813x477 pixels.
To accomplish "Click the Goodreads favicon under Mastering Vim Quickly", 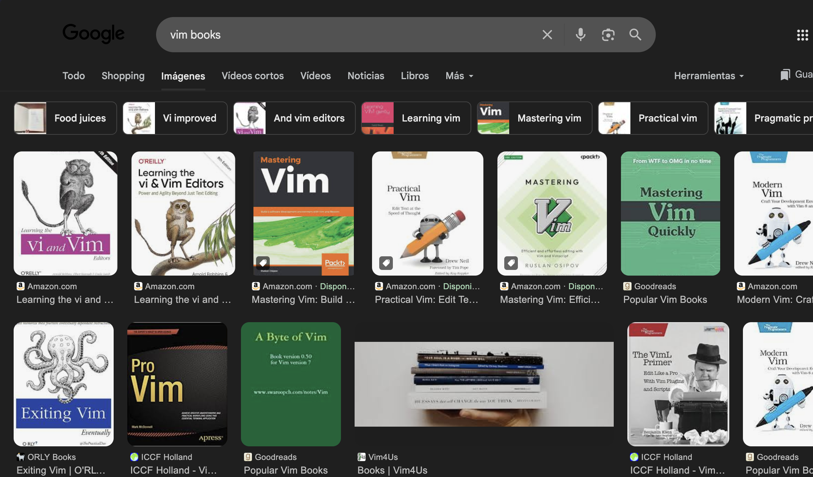I will coord(627,286).
